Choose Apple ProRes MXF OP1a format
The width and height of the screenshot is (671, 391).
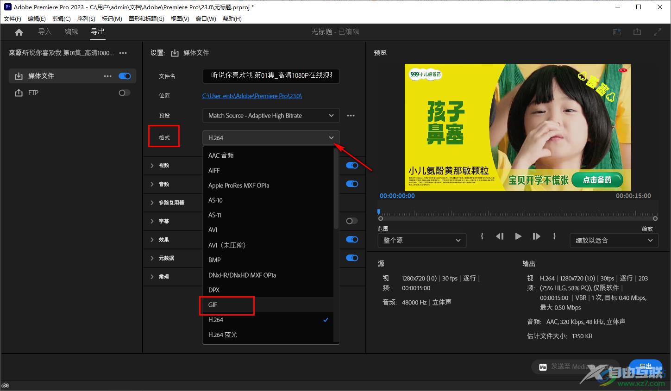pyautogui.click(x=268, y=186)
